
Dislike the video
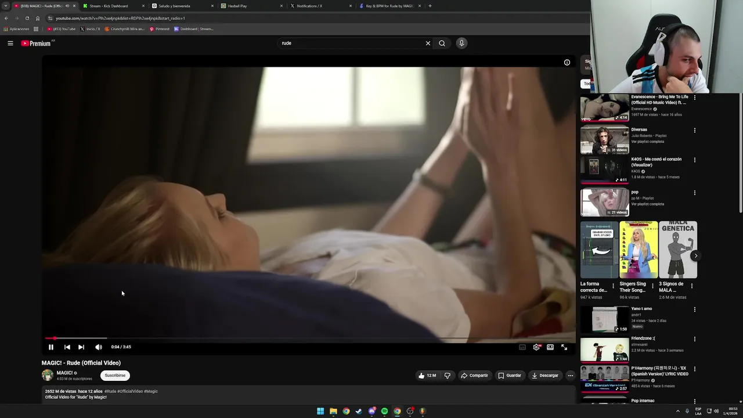click(x=447, y=376)
